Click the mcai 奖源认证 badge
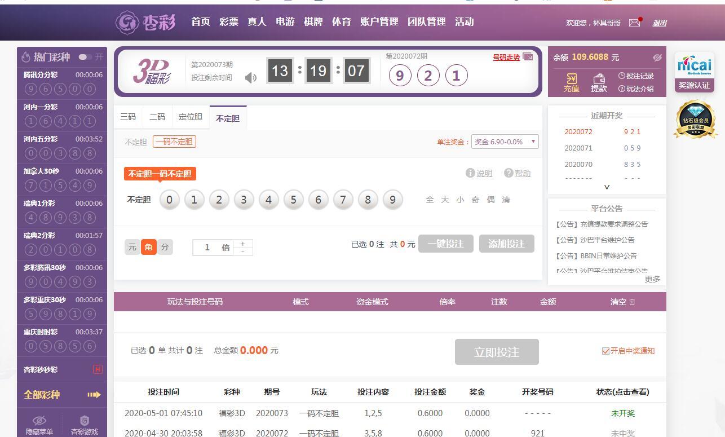 pos(695,72)
